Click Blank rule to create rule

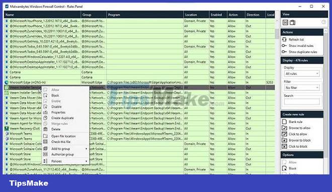[296, 122]
